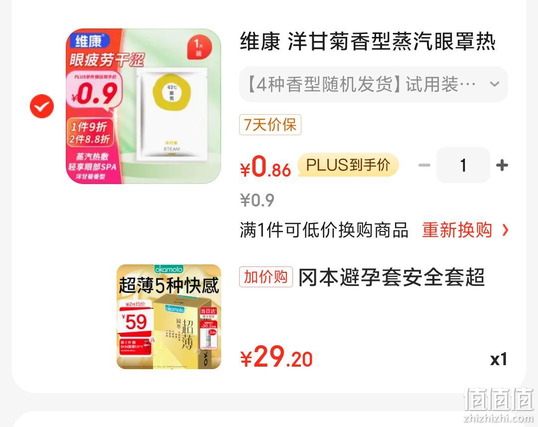This screenshot has height=427, width=538.
Task: Tap the dropdown chevron beside 试用装
Action: pyautogui.click(x=495, y=84)
